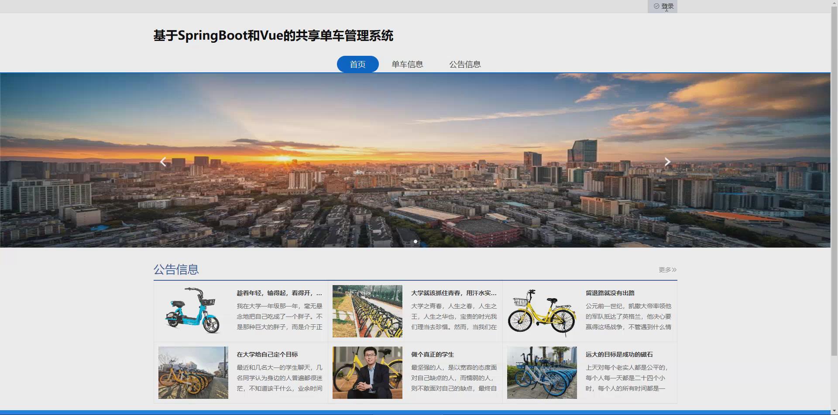The width and height of the screenshot is (838, 415).
Task: Toggle the active 首页 navigation pill
Action: tap(357, 64)
